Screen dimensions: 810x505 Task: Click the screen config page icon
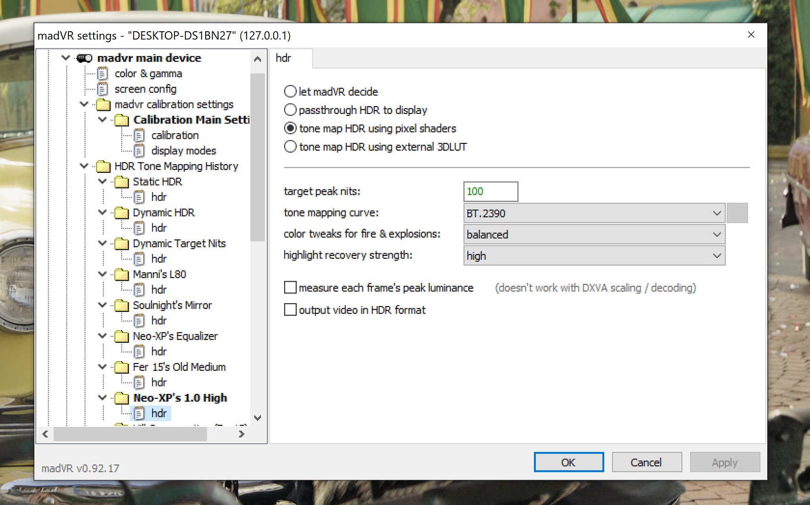click(103, 89)
